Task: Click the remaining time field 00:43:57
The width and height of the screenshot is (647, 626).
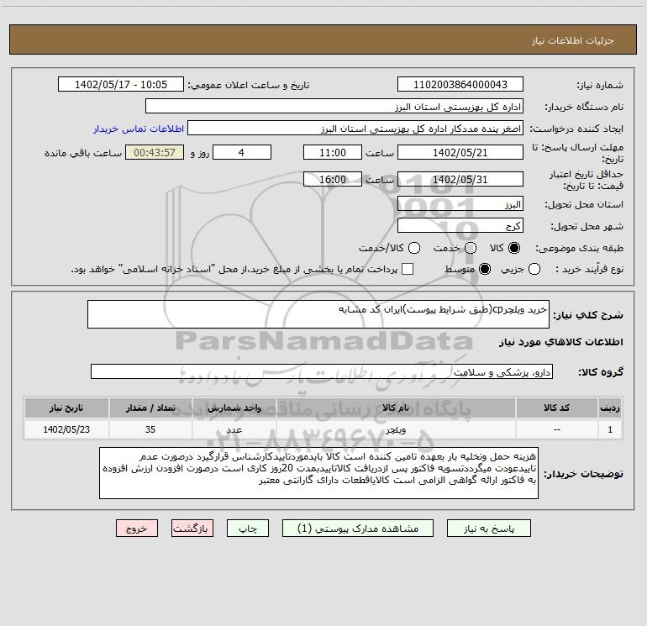Action: coord(155,152)
